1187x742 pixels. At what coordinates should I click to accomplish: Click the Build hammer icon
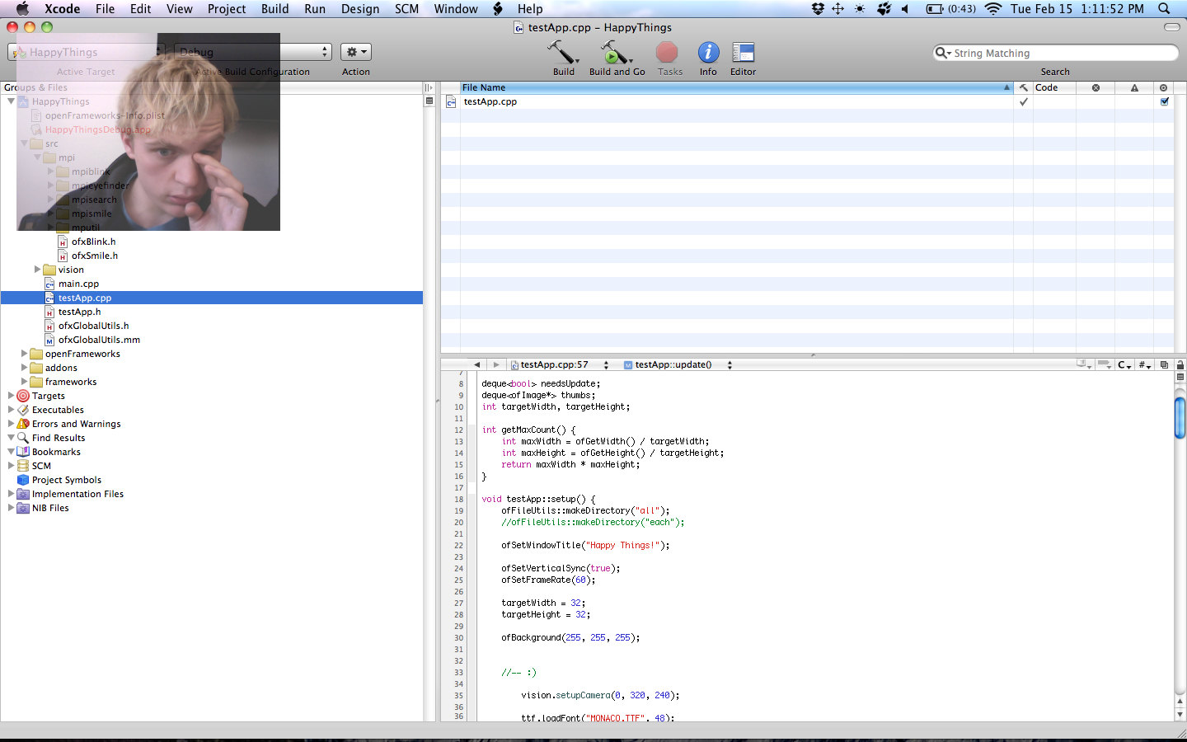[563, 54]
